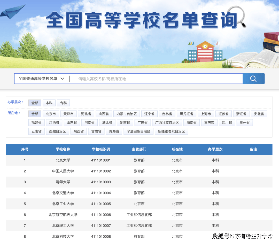The height and width of the screenshot is (242, 279).
Task: Choose 上海市 location filter
Action: coord(206,114)
